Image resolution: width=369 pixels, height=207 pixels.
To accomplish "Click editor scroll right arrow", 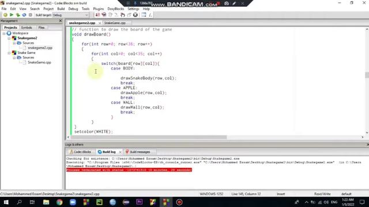I will 363,137.
